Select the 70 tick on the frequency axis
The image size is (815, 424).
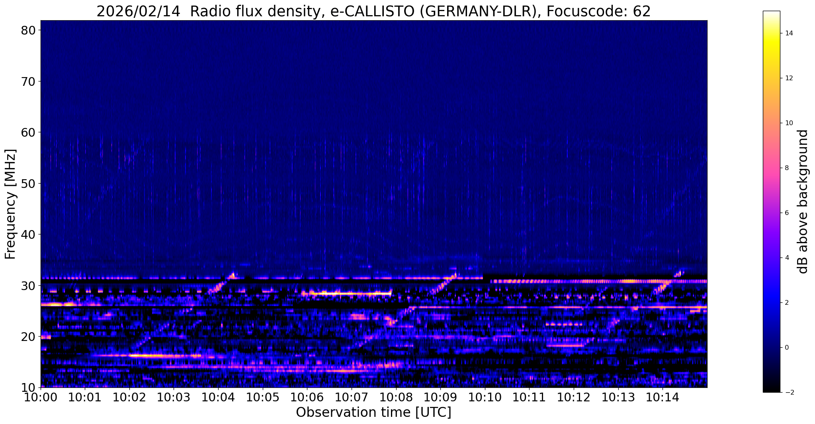coord(29,81)
